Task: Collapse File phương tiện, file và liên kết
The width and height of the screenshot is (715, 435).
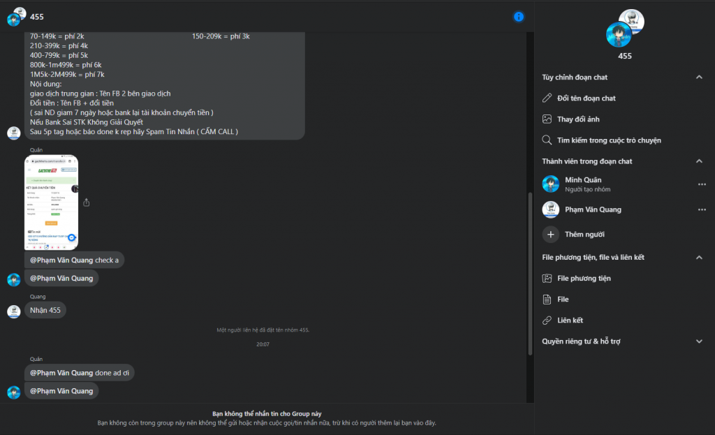Action: (x=699, y=258)
